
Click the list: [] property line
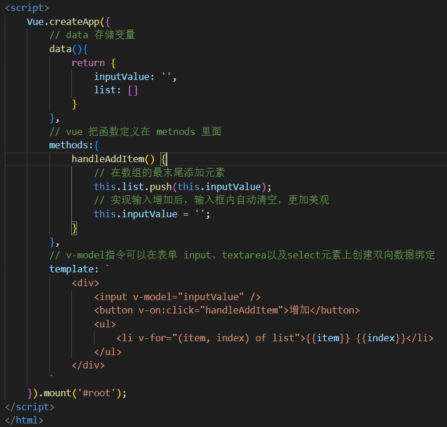pyautogui.click(x=116, y=90)
